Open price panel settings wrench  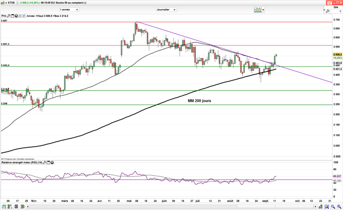tap(9, 16)
